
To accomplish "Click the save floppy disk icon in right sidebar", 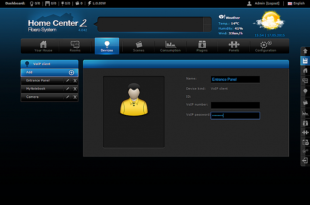I will 305,61.
